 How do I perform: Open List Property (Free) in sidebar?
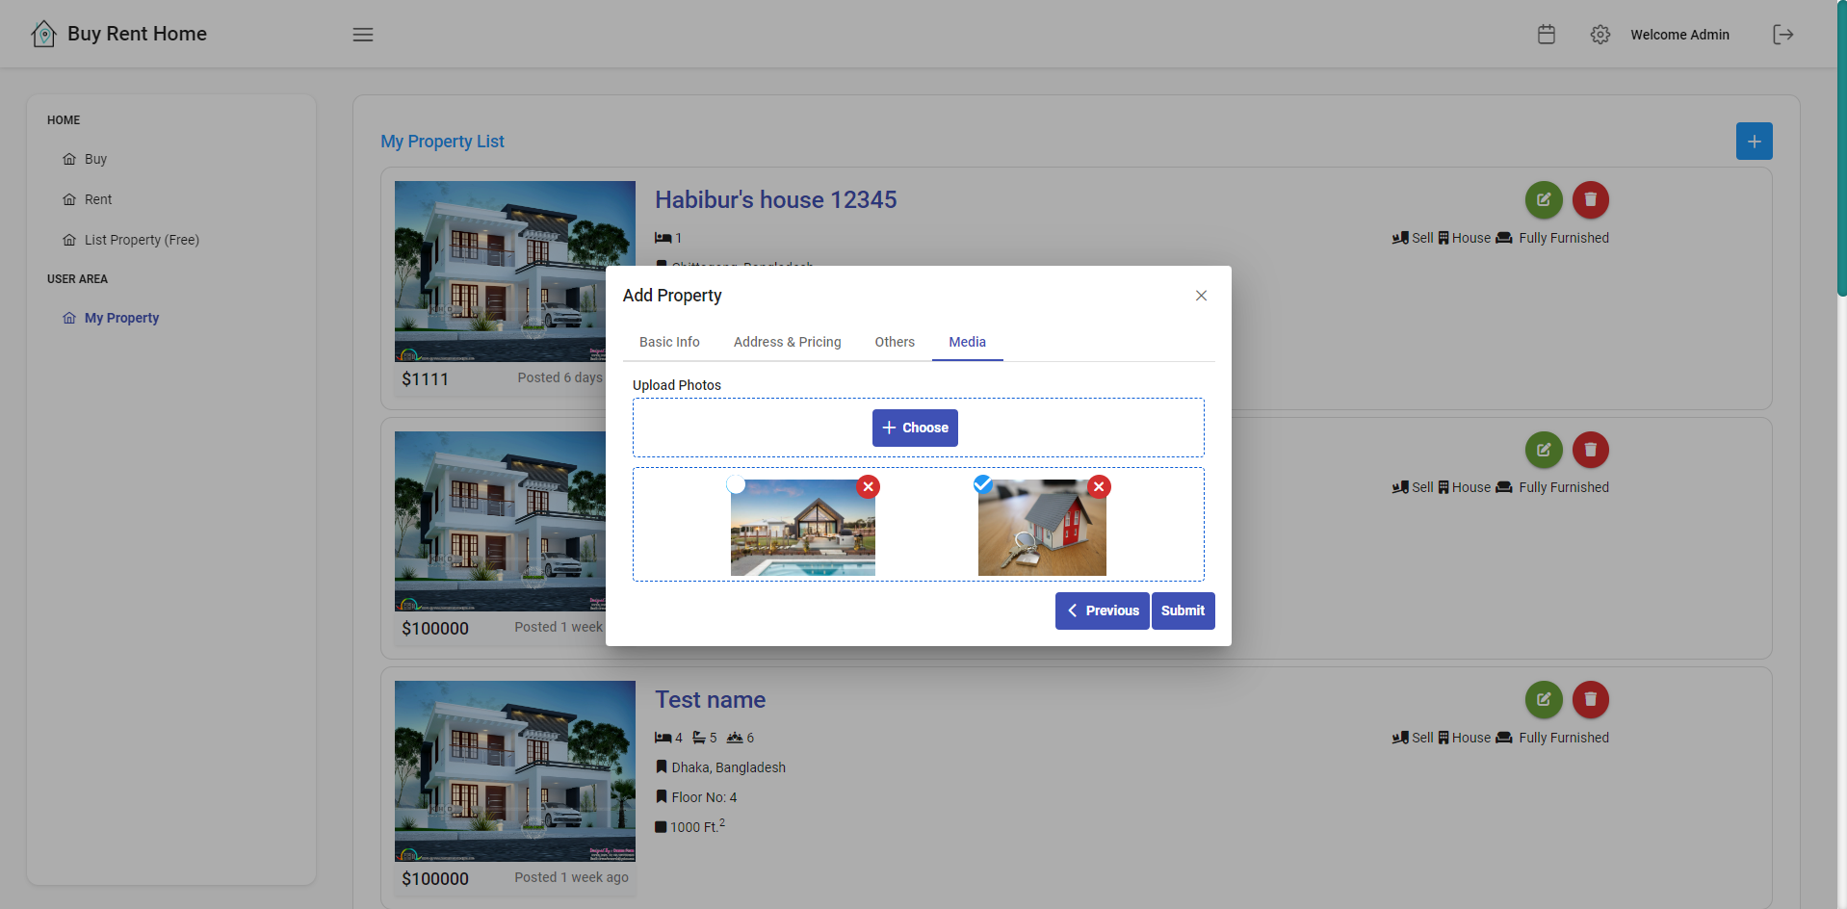(142, 240)
